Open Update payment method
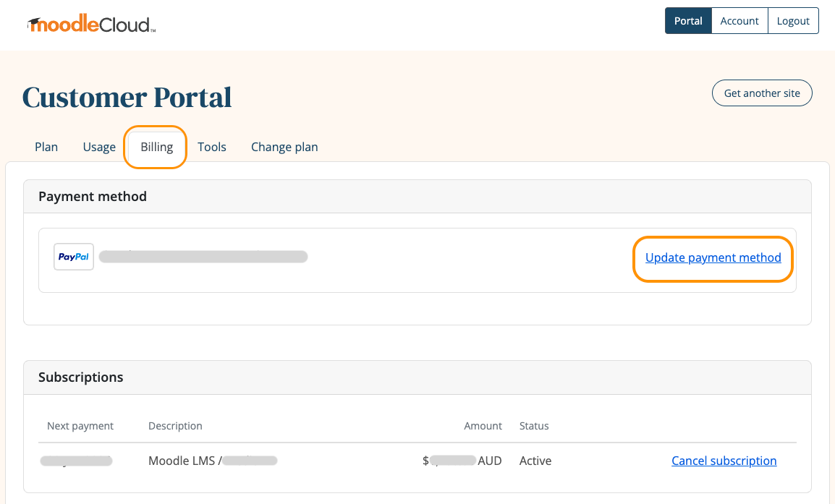Image resolution: width=835 pixels, height=504 pixels. tap(713, 257)
